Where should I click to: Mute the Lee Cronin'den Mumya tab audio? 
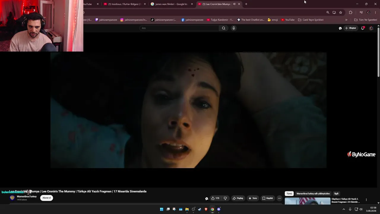[x=234, y=4]
